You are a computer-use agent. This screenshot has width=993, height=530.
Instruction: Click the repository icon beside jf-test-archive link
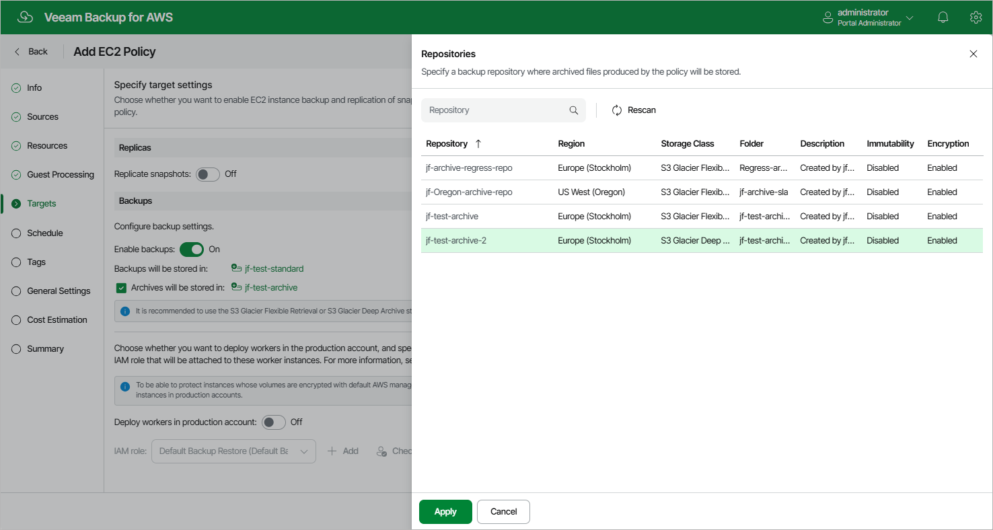click(x=236, y=287)
